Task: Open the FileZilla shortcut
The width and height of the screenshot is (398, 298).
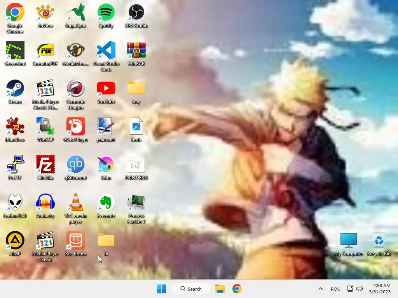Action: (45, 164)
